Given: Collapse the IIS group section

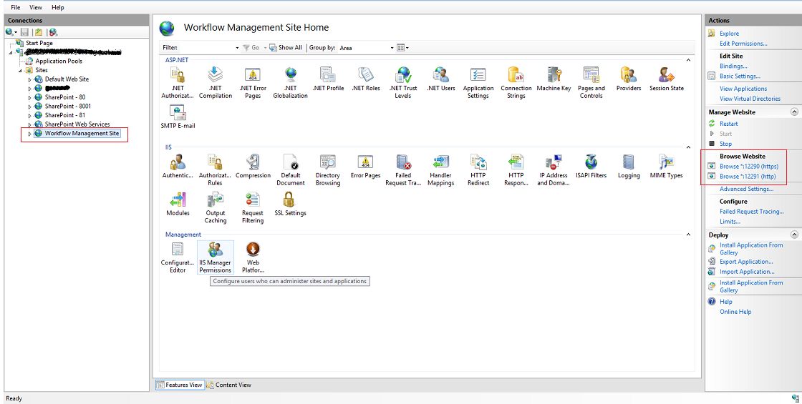Looking at the screenshot, I should click(x=688, y=147).
